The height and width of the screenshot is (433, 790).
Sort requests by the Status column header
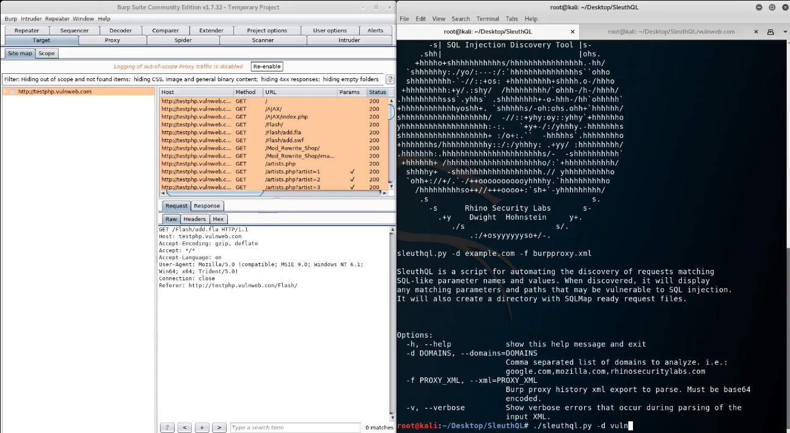pyautogui.click(x=378, y=92)
